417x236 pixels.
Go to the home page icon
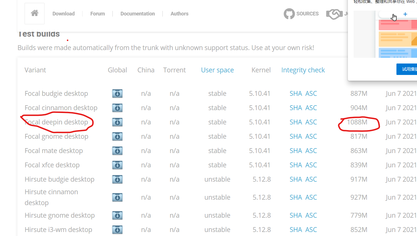tap(35, 13)
